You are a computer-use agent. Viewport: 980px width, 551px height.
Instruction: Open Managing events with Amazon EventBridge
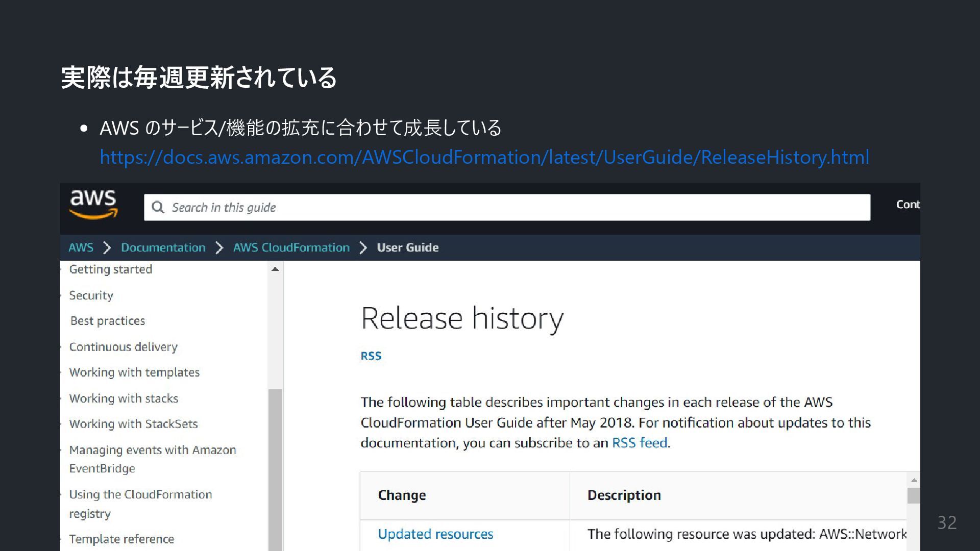click(153, 459)
